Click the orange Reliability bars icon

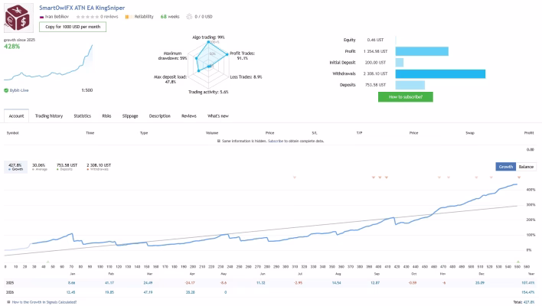point(129,17)
